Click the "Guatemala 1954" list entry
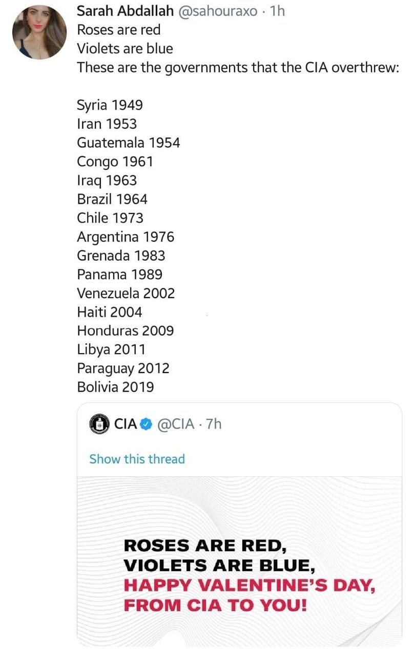Screen dimensions: 414x657 point(129,143)
